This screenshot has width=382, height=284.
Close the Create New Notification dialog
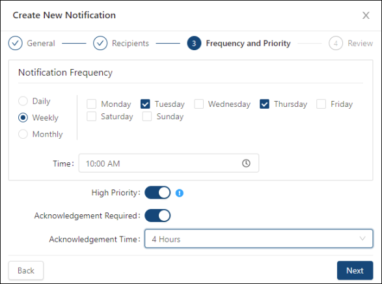click(x=366, y=16)
